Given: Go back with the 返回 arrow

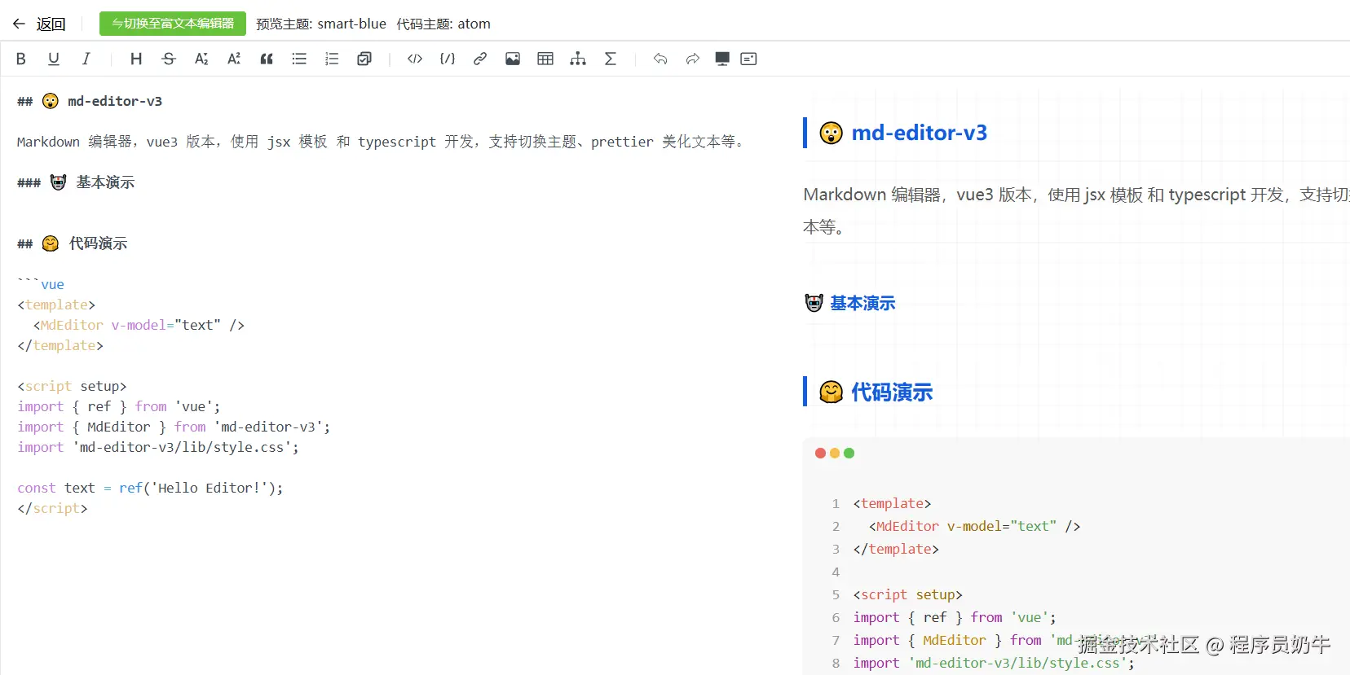Looking at the screenshot, I should coord(39,24).
